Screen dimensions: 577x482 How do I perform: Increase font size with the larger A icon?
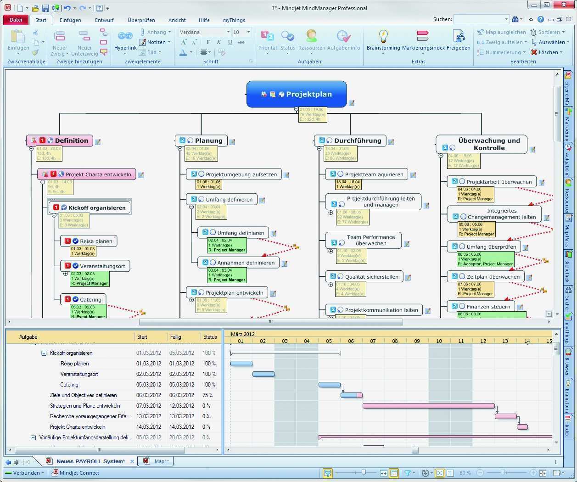coord(184,42)
